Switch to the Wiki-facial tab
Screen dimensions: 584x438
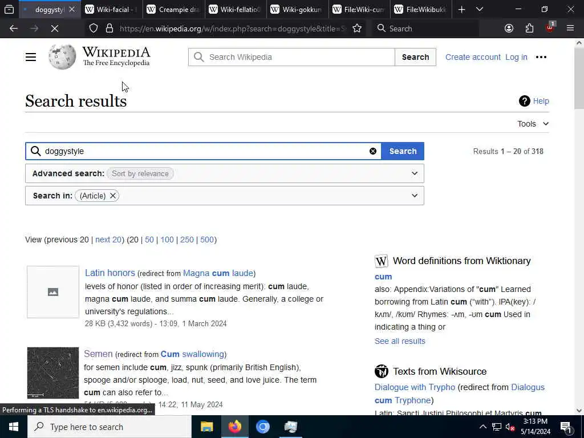tap(111, 10)
